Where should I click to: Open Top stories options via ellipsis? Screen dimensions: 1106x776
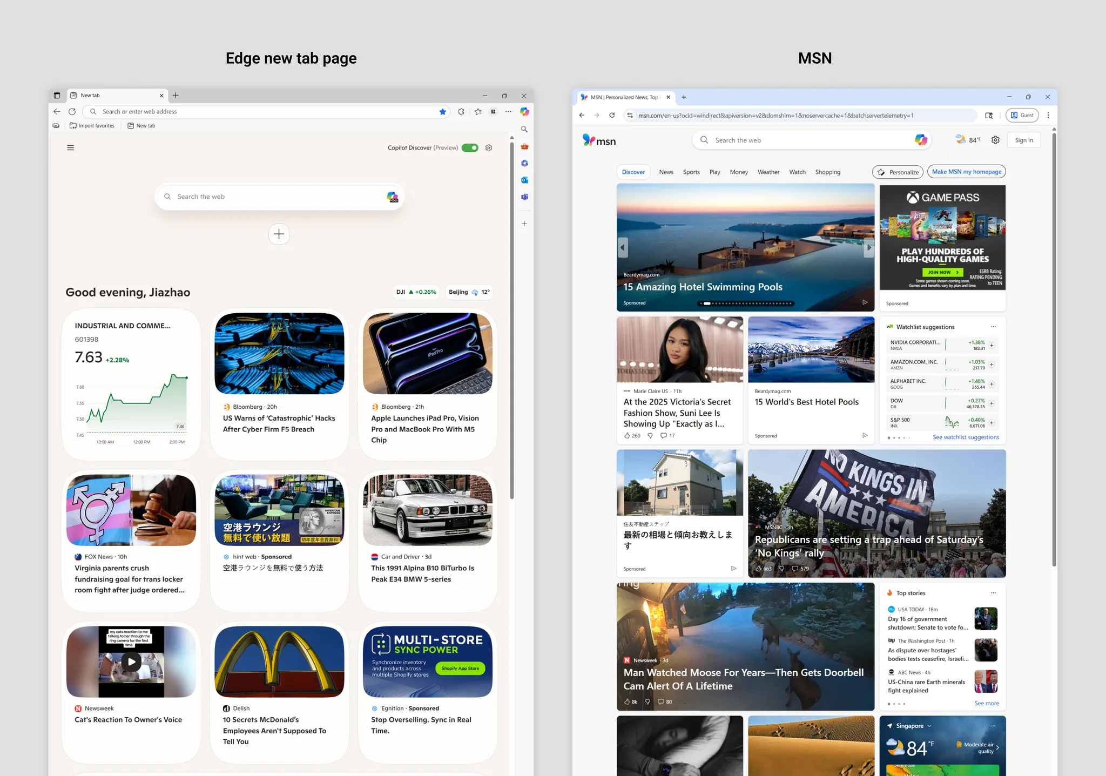993,592
